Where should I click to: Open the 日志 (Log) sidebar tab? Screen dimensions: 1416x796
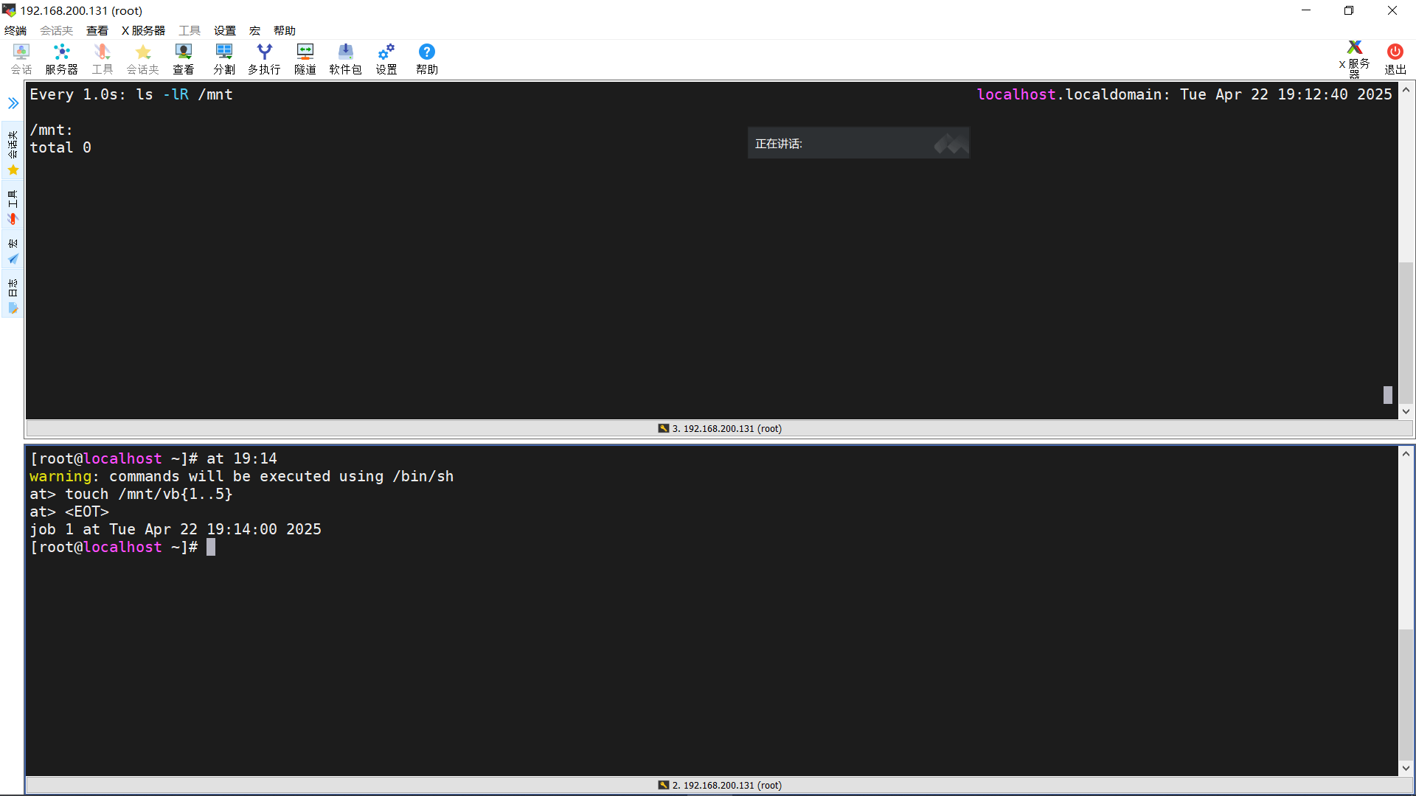(x=13, y=296)
